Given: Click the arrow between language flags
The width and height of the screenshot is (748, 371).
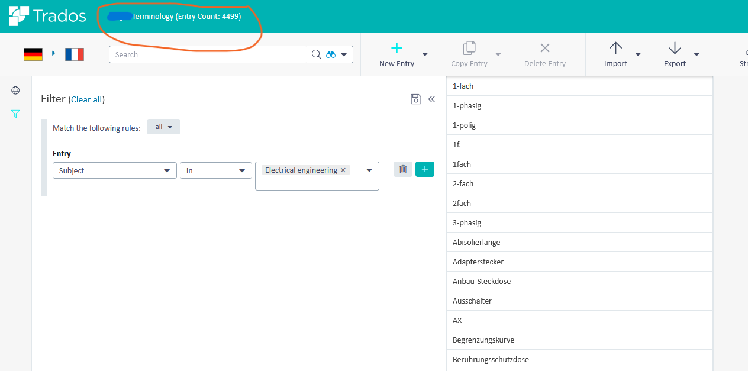Looking at the screenshot, I should [x=53, y=54].
